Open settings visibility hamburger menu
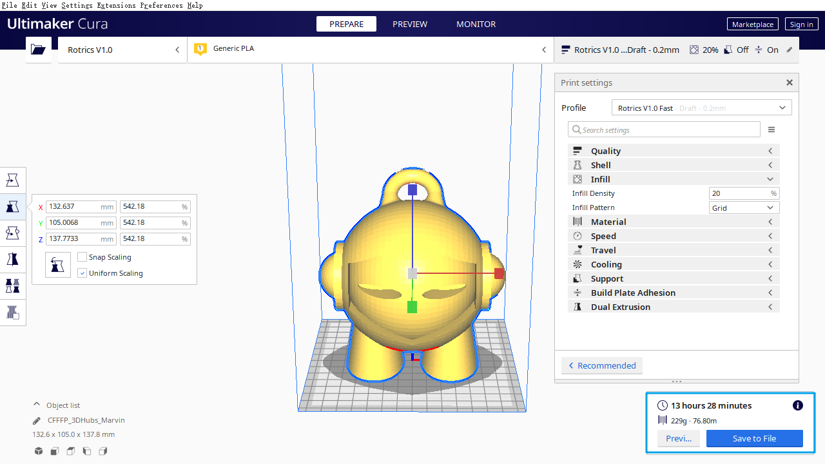This screenshot has height=464, width=825. point(772,130)
